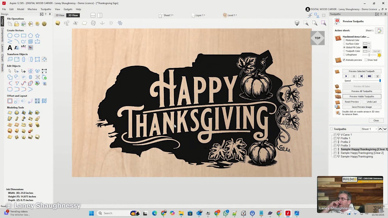Image resolution: width=388 pixels, height=218 pixels.
Task: Open the Toolpaths menu
Action: point(46,9)
